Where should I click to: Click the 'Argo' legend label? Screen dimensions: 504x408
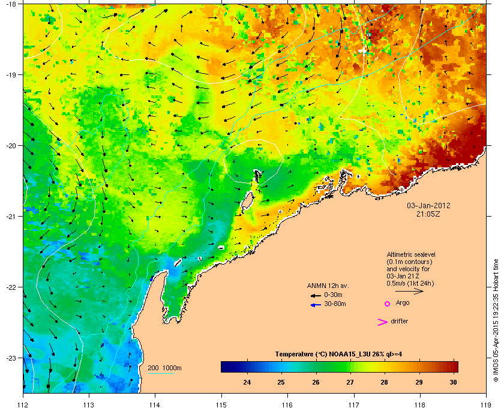(403, 303)
